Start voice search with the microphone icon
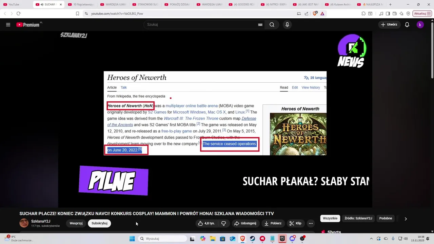Screen dimensions: 434x244 coord(287,24)
